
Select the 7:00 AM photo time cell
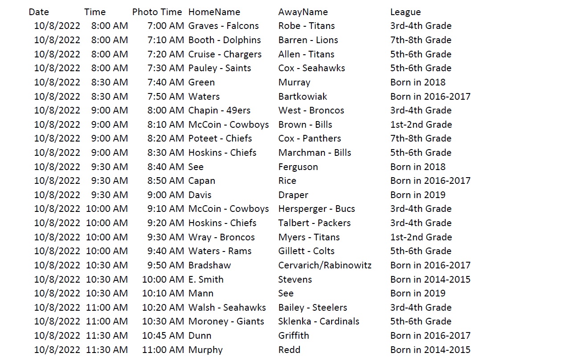point(165,26)
